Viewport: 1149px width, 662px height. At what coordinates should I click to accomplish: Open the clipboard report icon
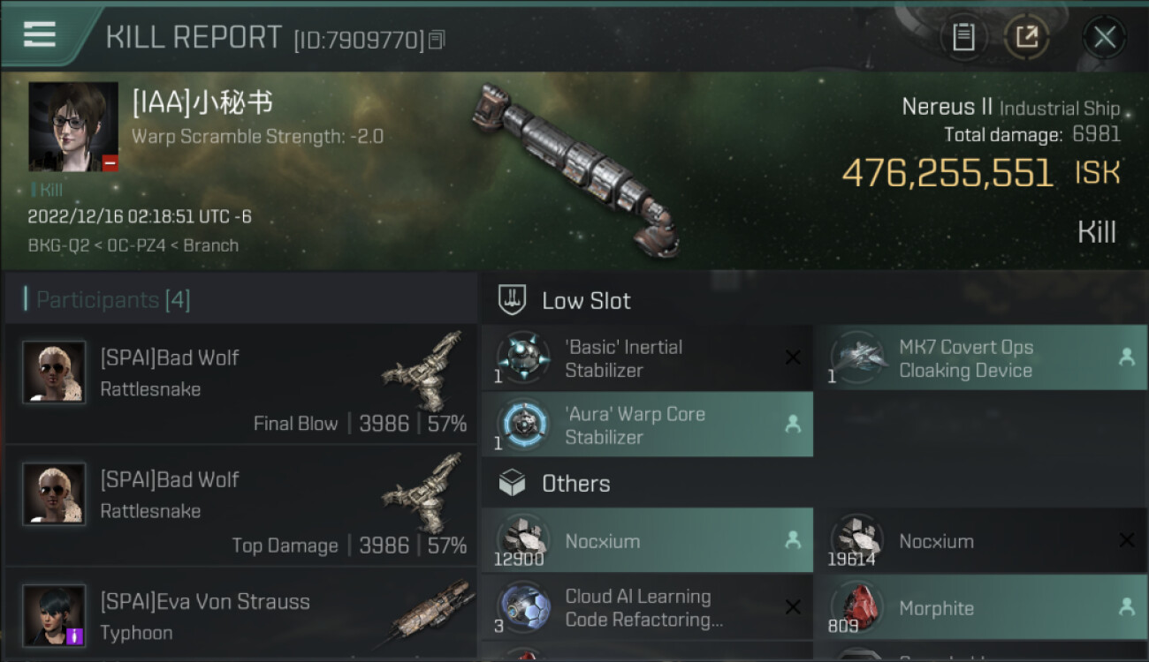(963, 37)
